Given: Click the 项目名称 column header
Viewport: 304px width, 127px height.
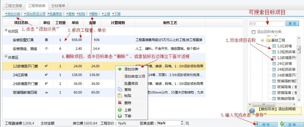Looking at the screenshot, I should tap(21, 22).
